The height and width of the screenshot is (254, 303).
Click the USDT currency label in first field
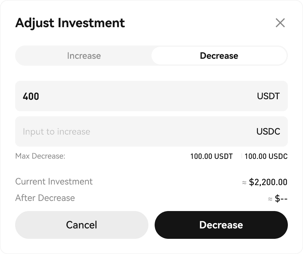point(268,96)
